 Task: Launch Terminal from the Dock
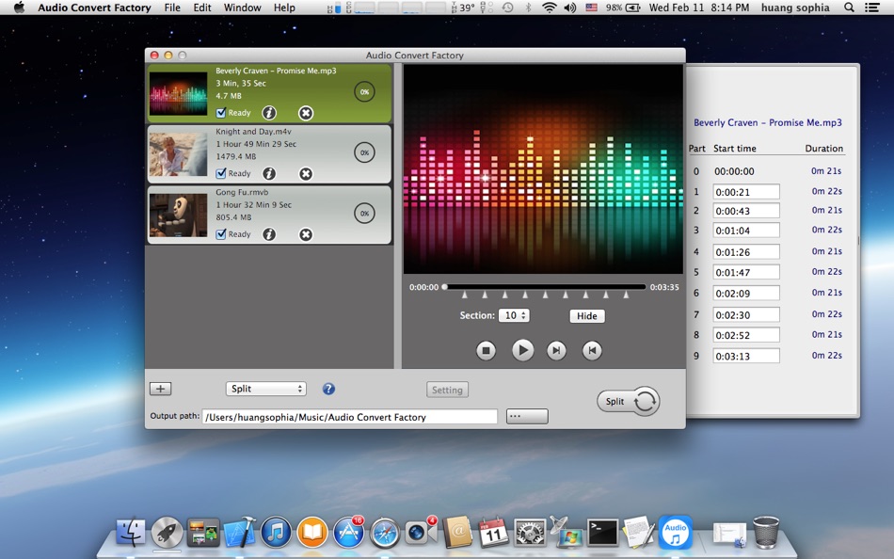point(602,533)
